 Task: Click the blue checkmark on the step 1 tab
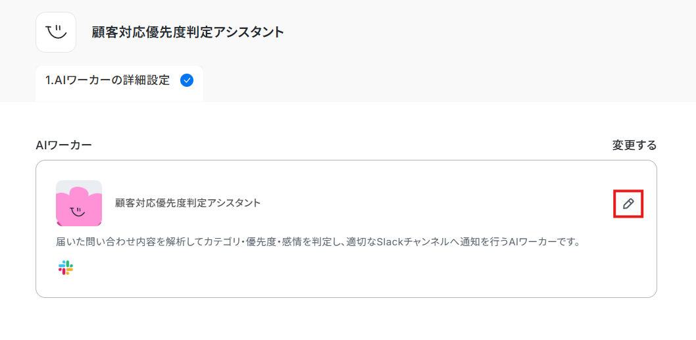(187, 80)
